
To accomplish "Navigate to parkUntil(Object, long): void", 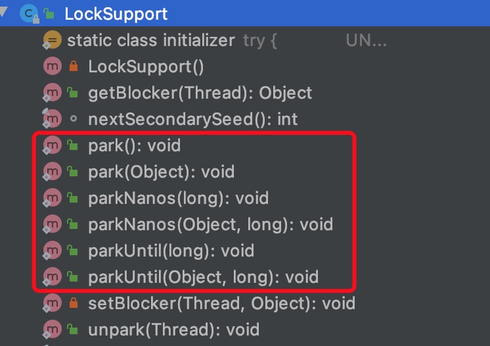I will coord(204,277).
